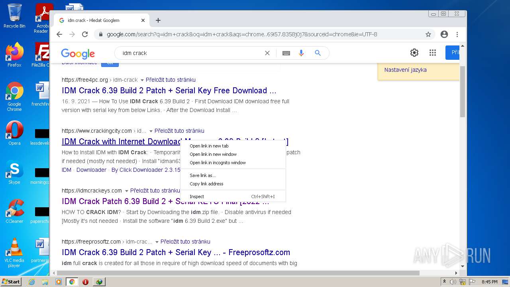The width and height of the screenshot is (510, 287).
Task: Open a new tab with the plus button
Action: point(158,20)
